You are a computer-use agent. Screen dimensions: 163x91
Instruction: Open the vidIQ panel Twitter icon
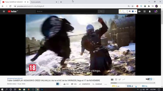click(x=119, y=79)
